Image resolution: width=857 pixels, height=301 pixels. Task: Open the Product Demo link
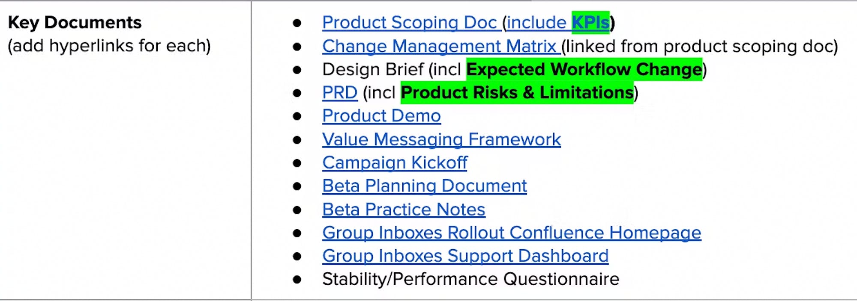(x=381, y=116)
